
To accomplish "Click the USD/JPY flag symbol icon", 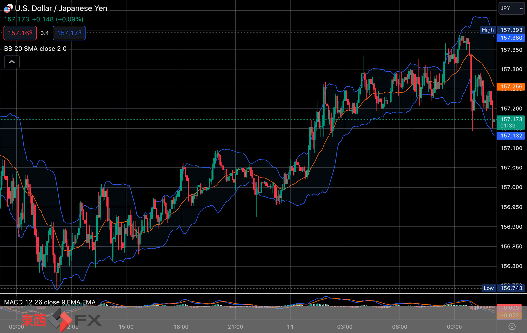I will (x=8, y=8).
